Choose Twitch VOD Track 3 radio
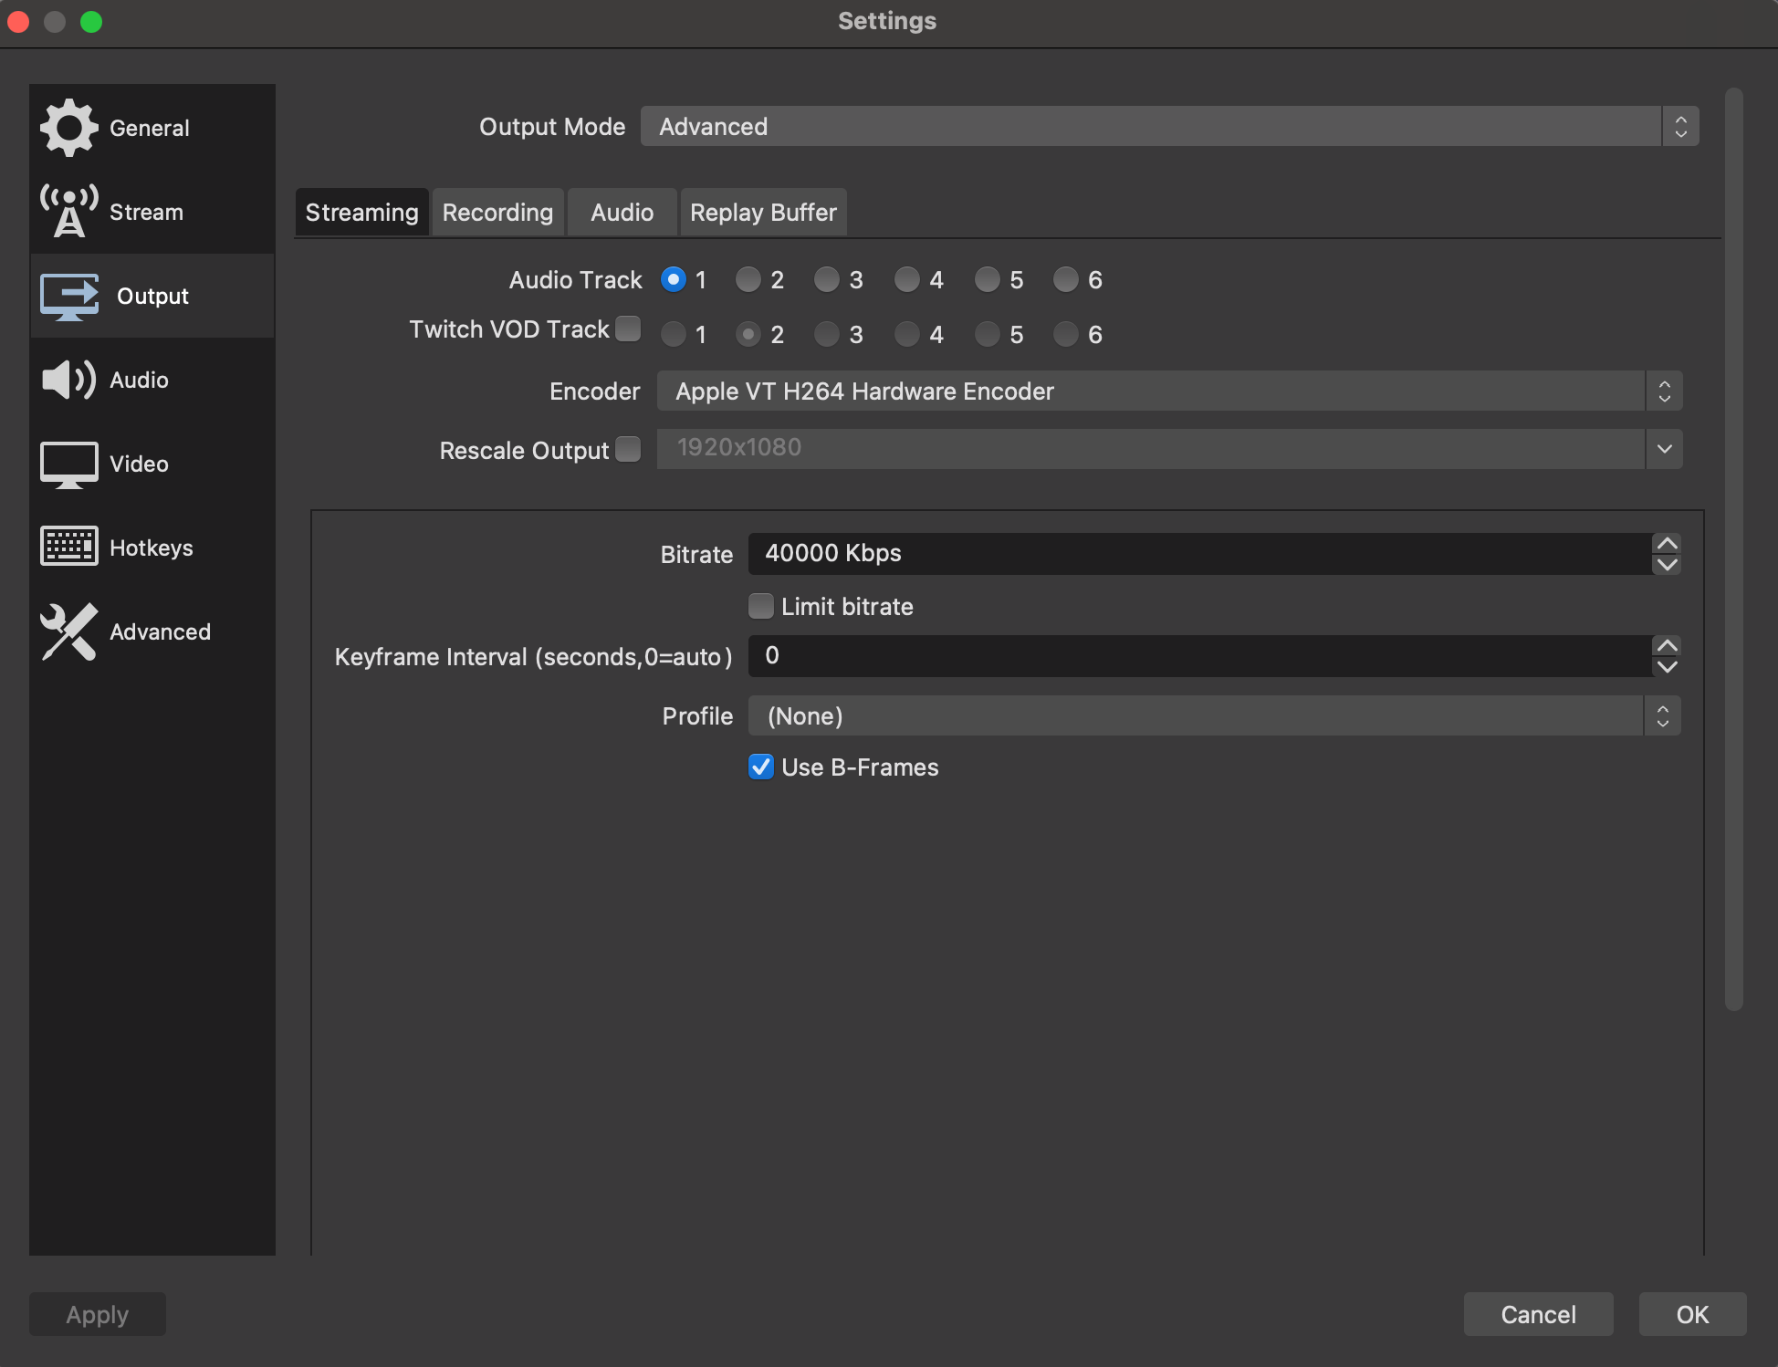The height and width of the screenshot is (1367, 1778). 827,334
